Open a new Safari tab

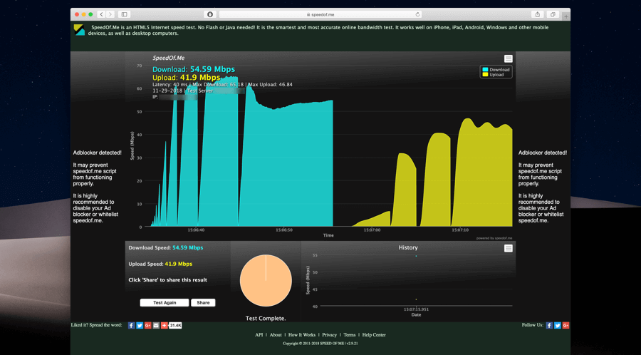pyautogui.click(x=566, y=16)
